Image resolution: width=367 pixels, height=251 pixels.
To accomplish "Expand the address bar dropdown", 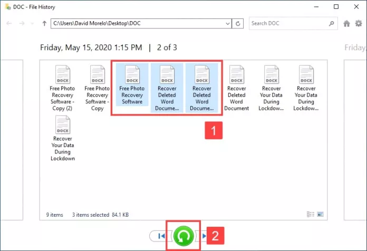I will (228, 23).
